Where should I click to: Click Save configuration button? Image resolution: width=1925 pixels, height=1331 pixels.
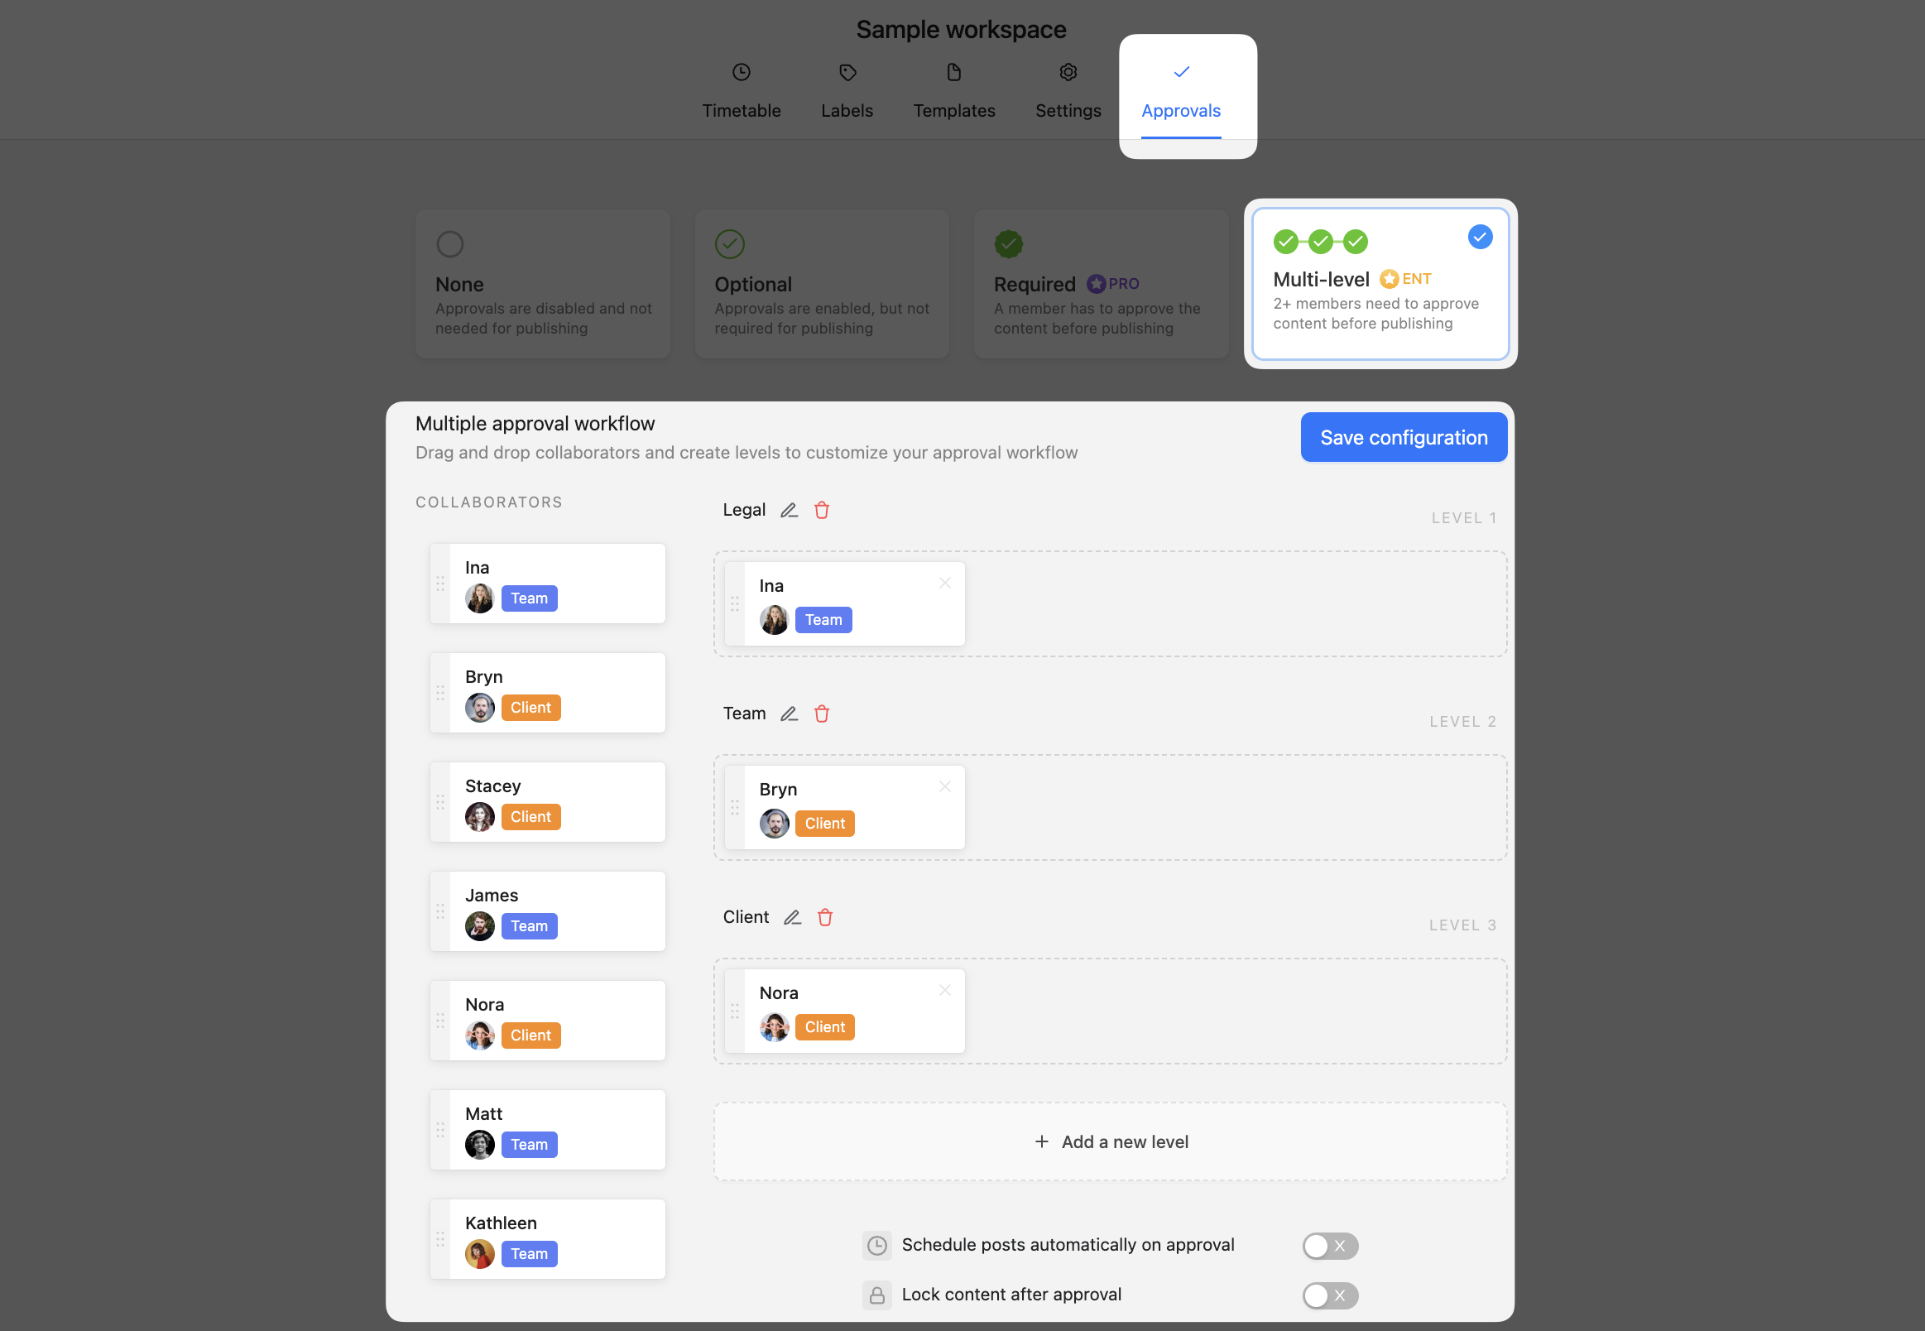1403,438
